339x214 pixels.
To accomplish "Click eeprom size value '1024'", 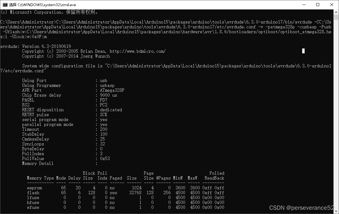I will [x=137, y=188].
